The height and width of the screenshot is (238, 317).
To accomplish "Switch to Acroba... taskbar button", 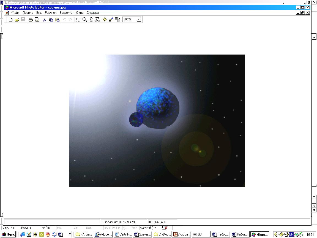I will (182, 234).
